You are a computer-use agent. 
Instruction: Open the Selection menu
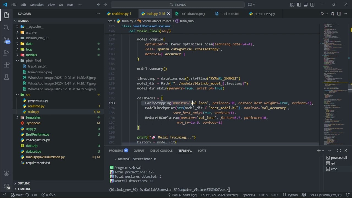coord(37,5)
